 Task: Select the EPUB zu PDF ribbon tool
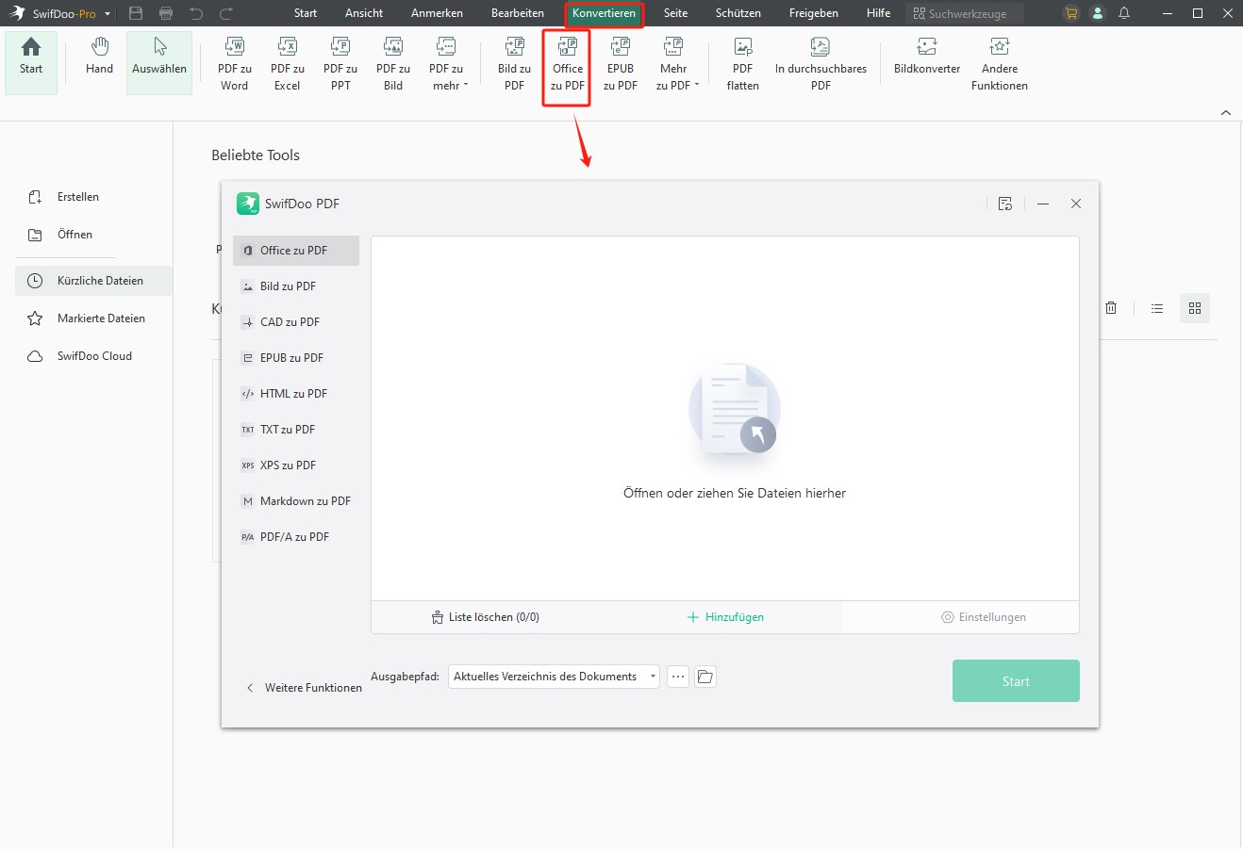click(x=621, y=64)
